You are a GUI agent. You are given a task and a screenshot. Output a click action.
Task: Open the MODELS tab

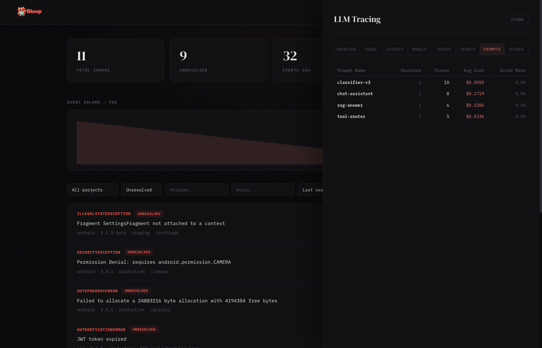[419, 49]
